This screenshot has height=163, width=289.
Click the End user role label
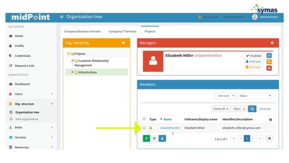(254, 62)
